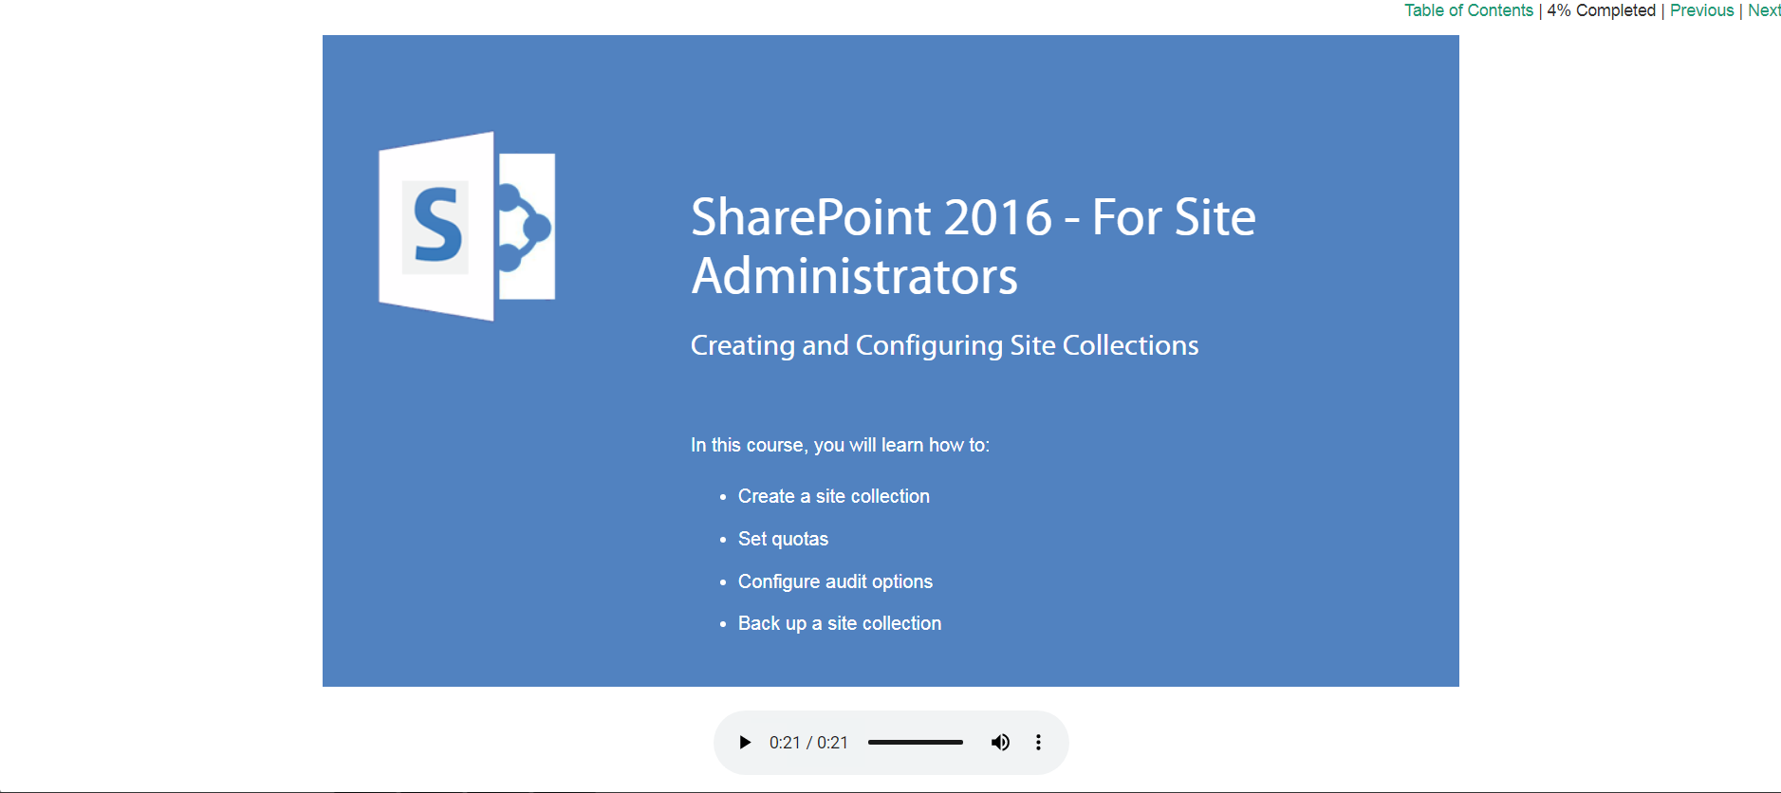Viewport: 1781px width, 793px height.
Task: Click the 'In this course, you will learn' text
Action: [840, 445]
